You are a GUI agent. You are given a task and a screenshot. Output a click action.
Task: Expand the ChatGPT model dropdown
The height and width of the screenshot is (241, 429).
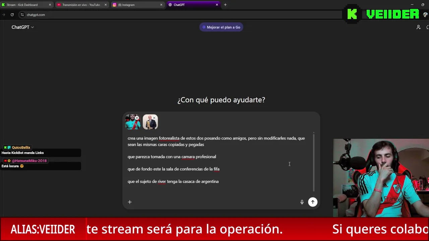[x=22, y=27]
